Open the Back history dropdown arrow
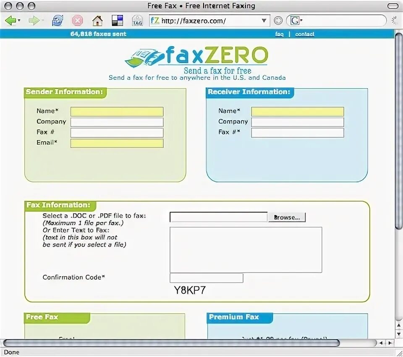This screenshot has height=357, width=403. pos(19,20)
